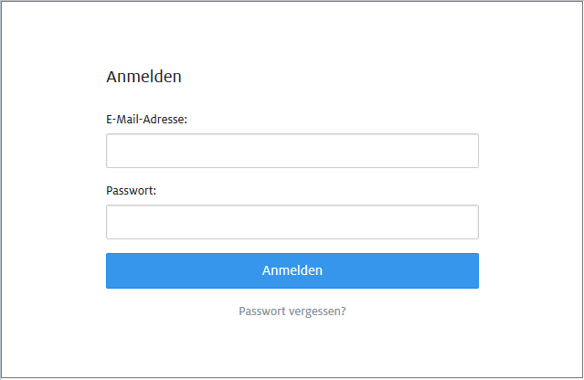
Task: Click inside the upper empty input
Action: 292,151
